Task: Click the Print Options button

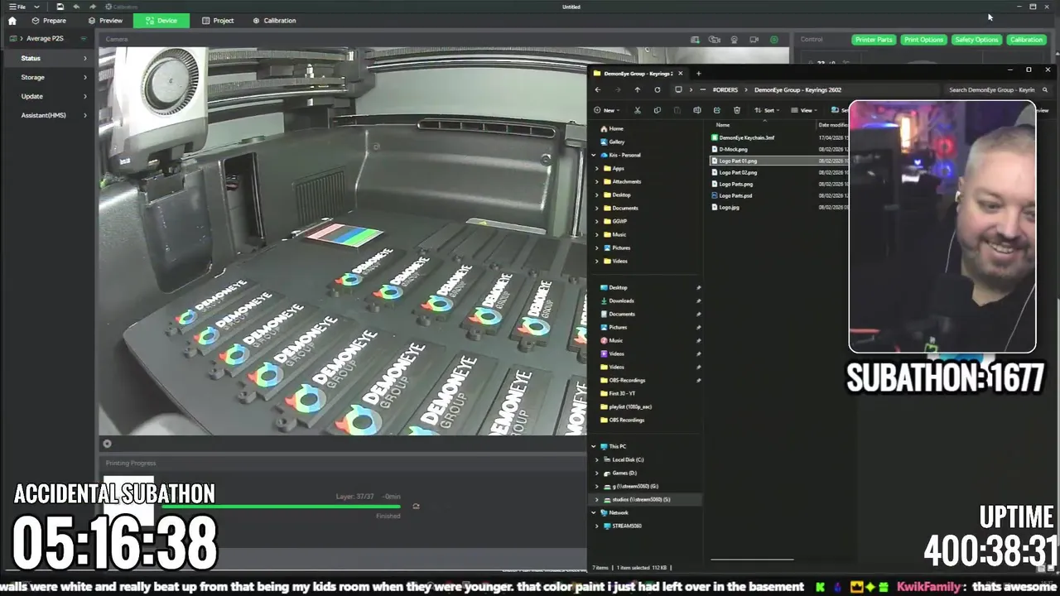Action: pyautogui.click(x=923, y=40)
